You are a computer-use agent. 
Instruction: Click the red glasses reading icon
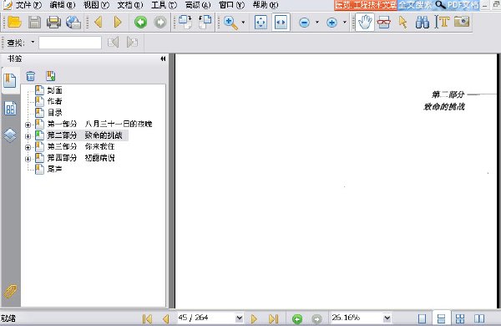pyautogui.click(x=384, y=23)
